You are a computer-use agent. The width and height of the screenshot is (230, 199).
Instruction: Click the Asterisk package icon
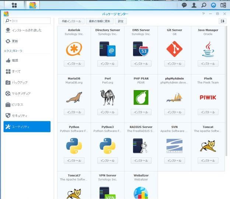click(74, 49)
